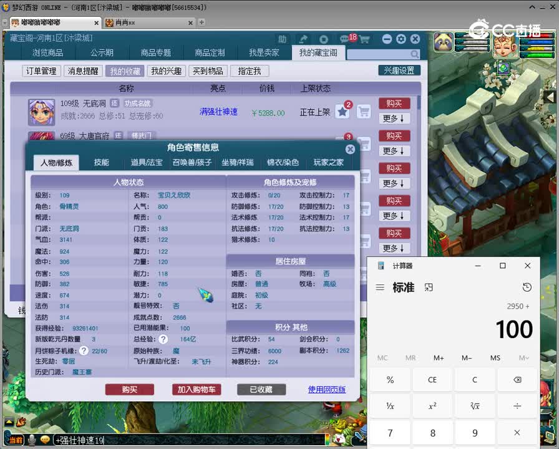Screen dimensions: 559x449
Task: Expand 更多 dropdown on 大唐官府 row
Action: [394, 151]
